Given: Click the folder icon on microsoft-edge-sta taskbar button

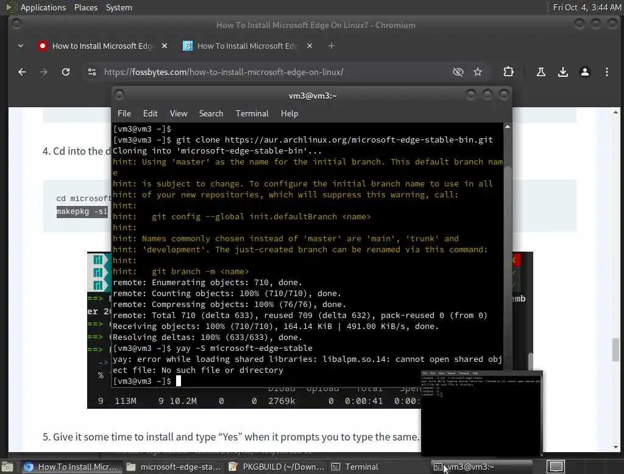Looking at the screenshot, I should 131,467.
